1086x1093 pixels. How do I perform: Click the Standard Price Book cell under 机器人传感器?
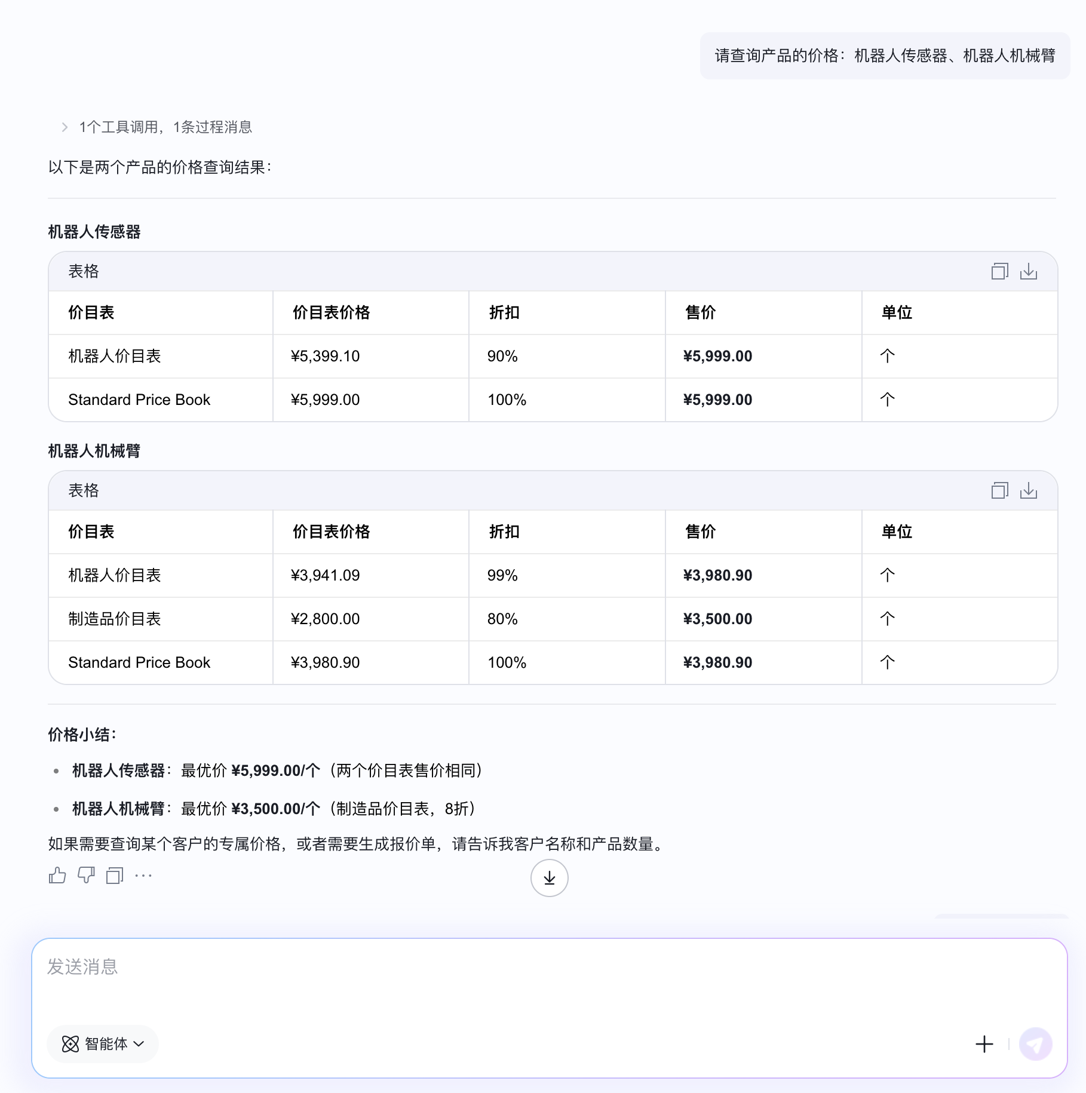139,400
